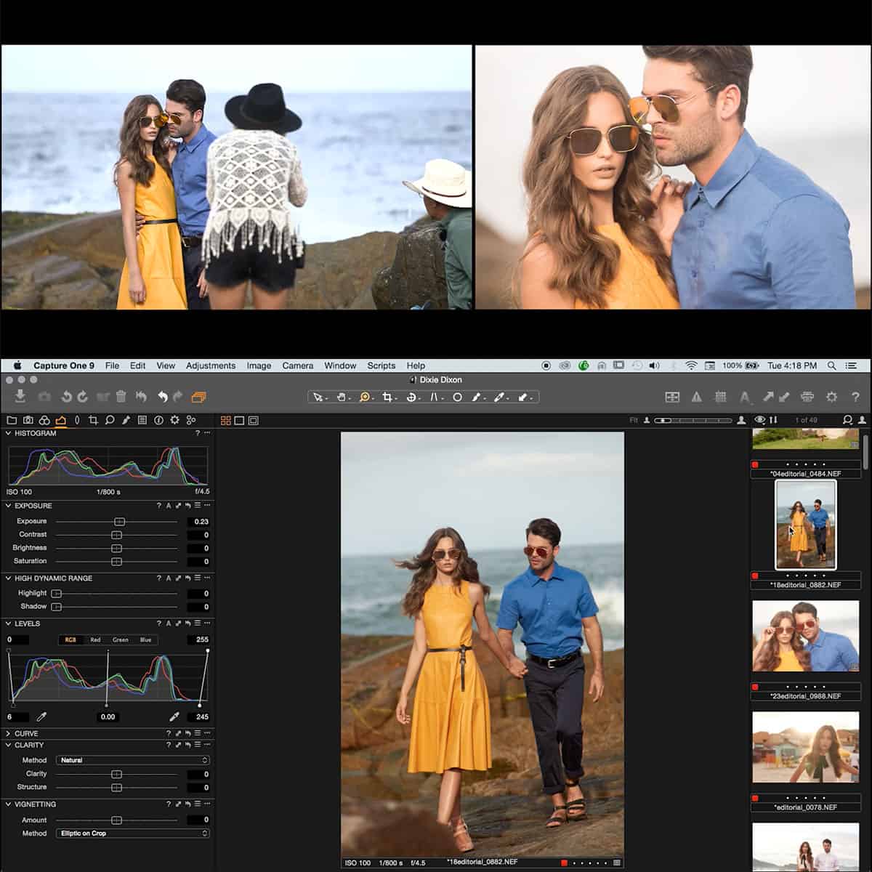This screenshot has width=872, height=872.
Task: Switch viewer to multi-view grid mode
Action: [x=226, y=421]
